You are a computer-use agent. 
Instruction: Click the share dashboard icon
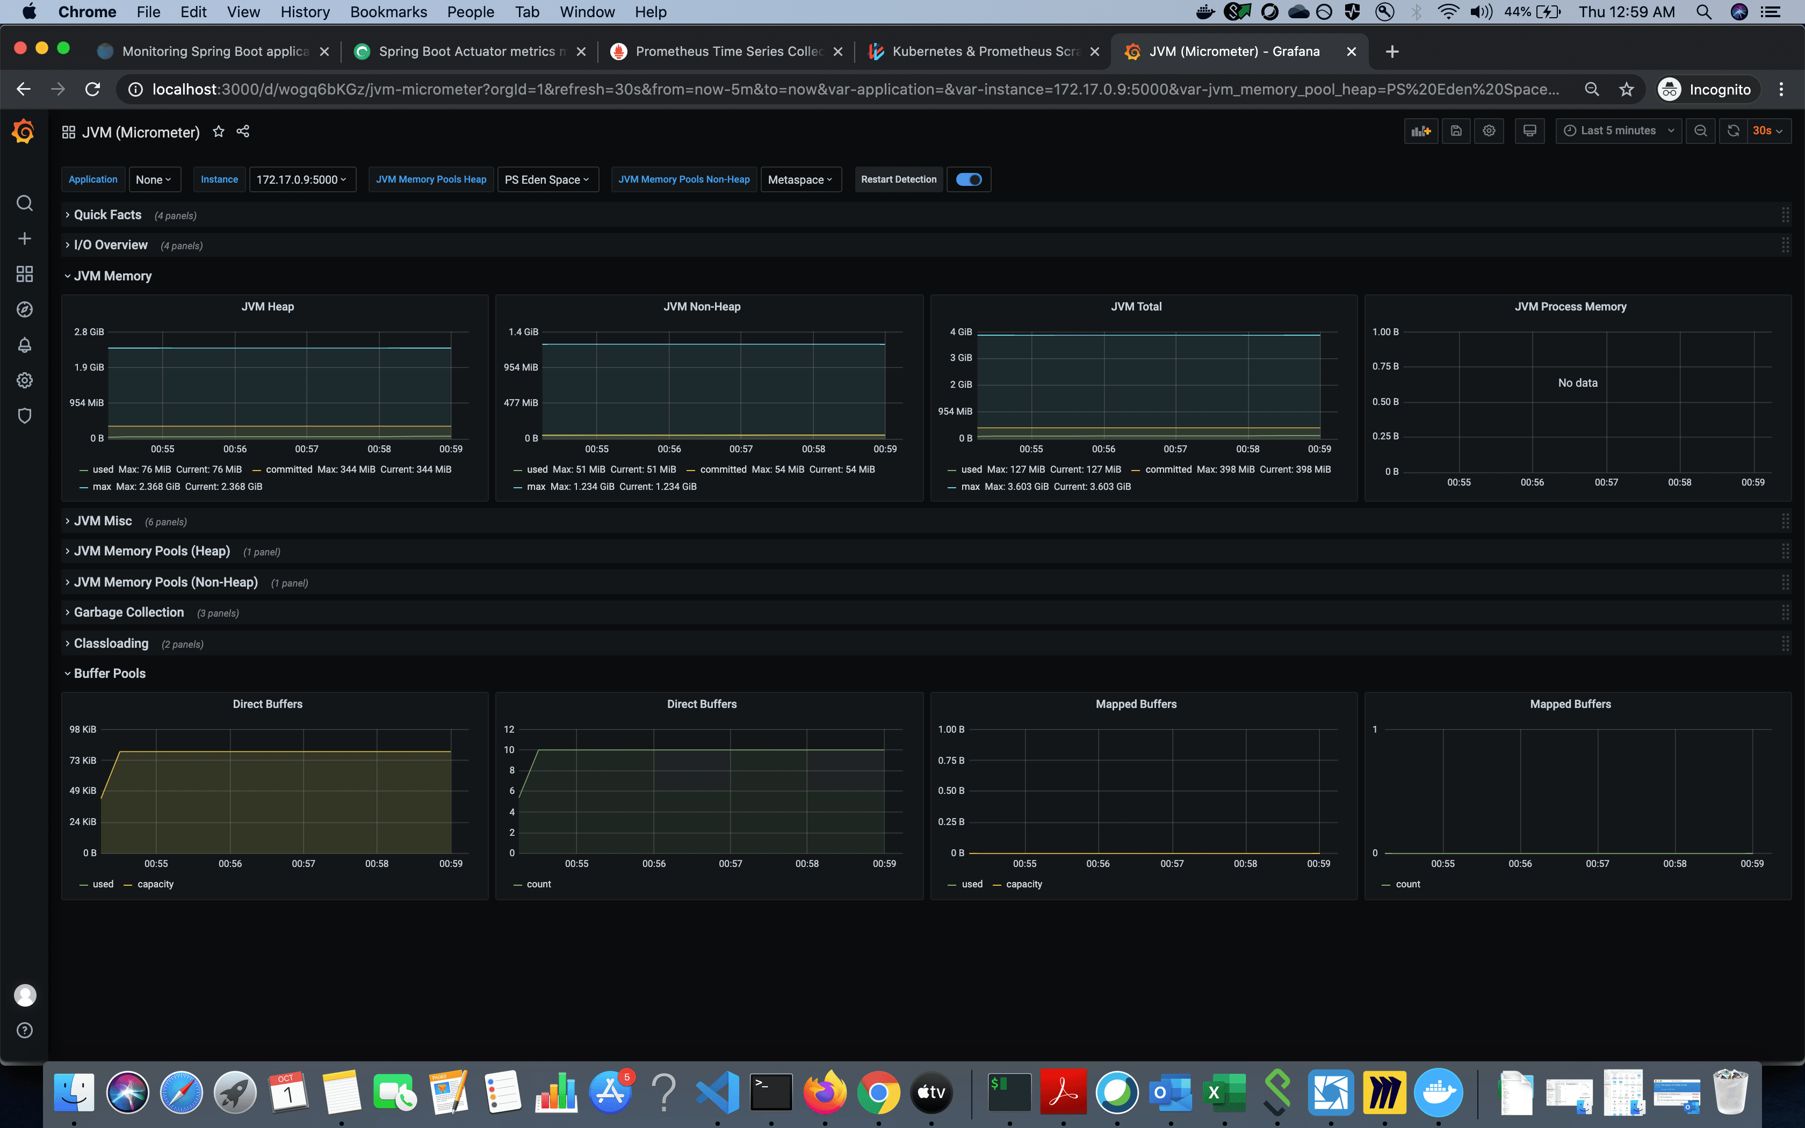(243, 131)
